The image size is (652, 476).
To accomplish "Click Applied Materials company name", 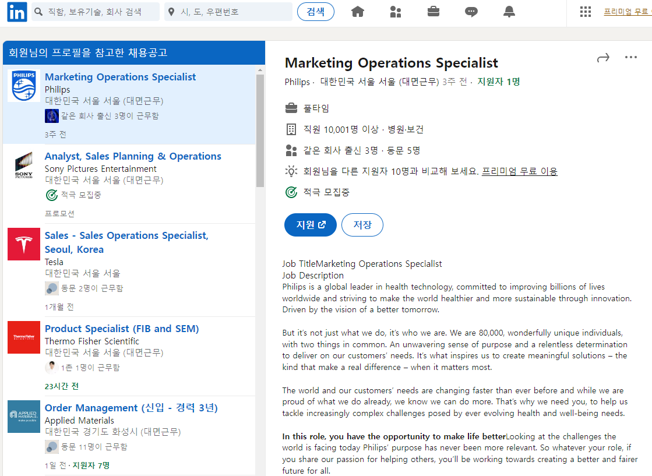I will (79, 421).
